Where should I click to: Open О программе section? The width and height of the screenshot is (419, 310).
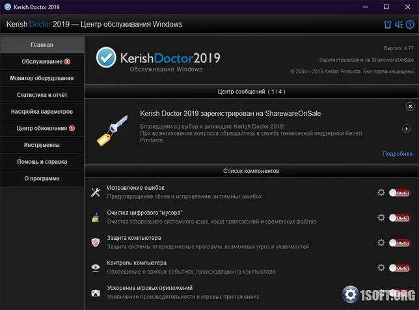pos(42,178)
